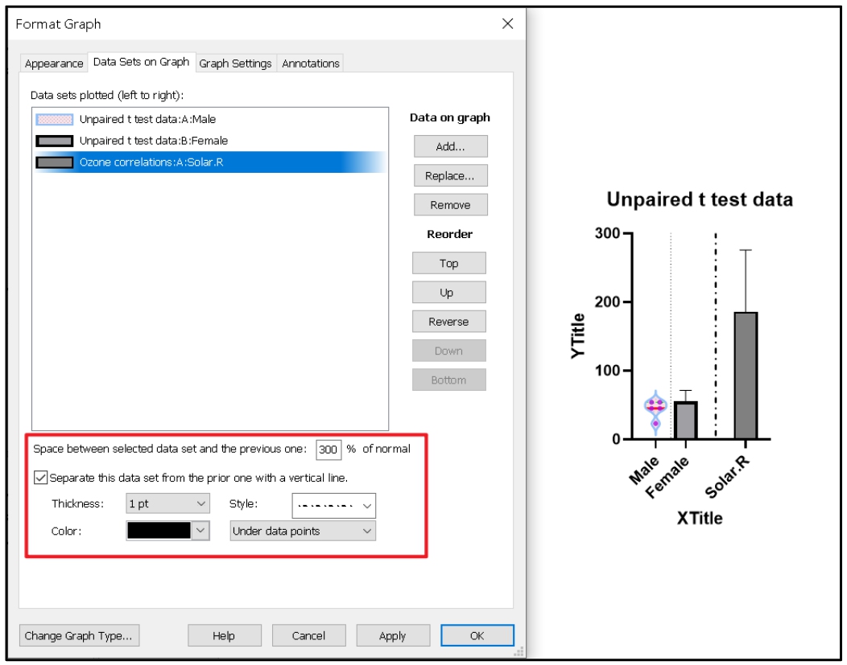Click the Solar.R bar on the graph
Screen dimensions: 847x665
[x=746, y=375]
